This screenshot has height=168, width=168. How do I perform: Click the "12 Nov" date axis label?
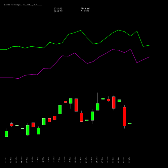click(x=43, y=160)
